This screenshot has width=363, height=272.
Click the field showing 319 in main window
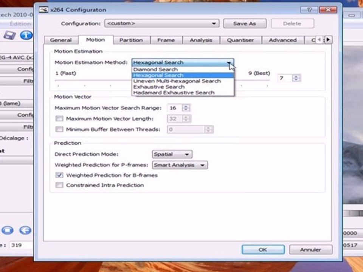point(21,245)
